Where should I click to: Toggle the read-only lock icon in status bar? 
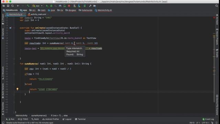tap(212, 123)
